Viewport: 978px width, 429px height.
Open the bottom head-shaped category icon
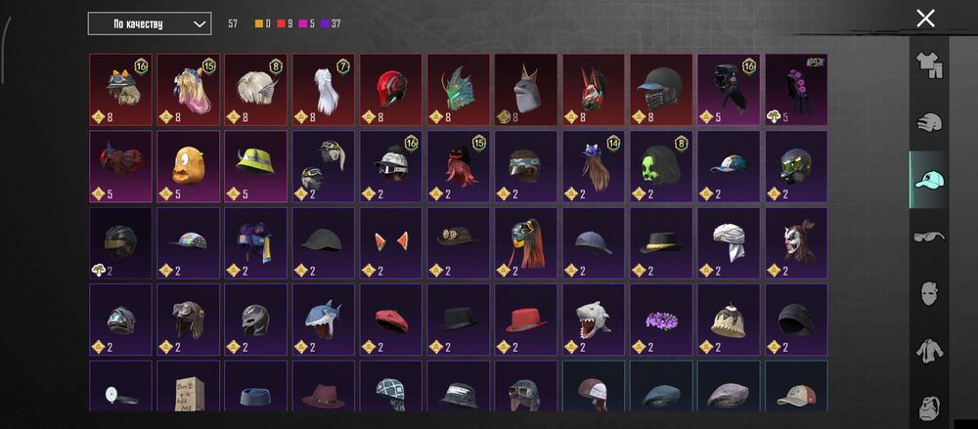pyautogui.click(x=929, y=407)
